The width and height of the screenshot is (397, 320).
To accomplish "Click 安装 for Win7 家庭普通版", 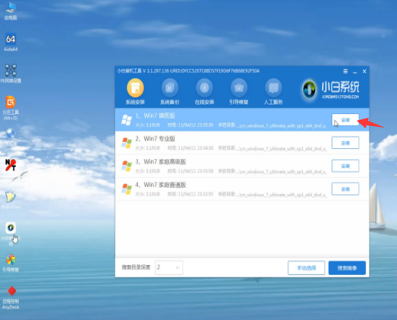I will coord(345,189).
